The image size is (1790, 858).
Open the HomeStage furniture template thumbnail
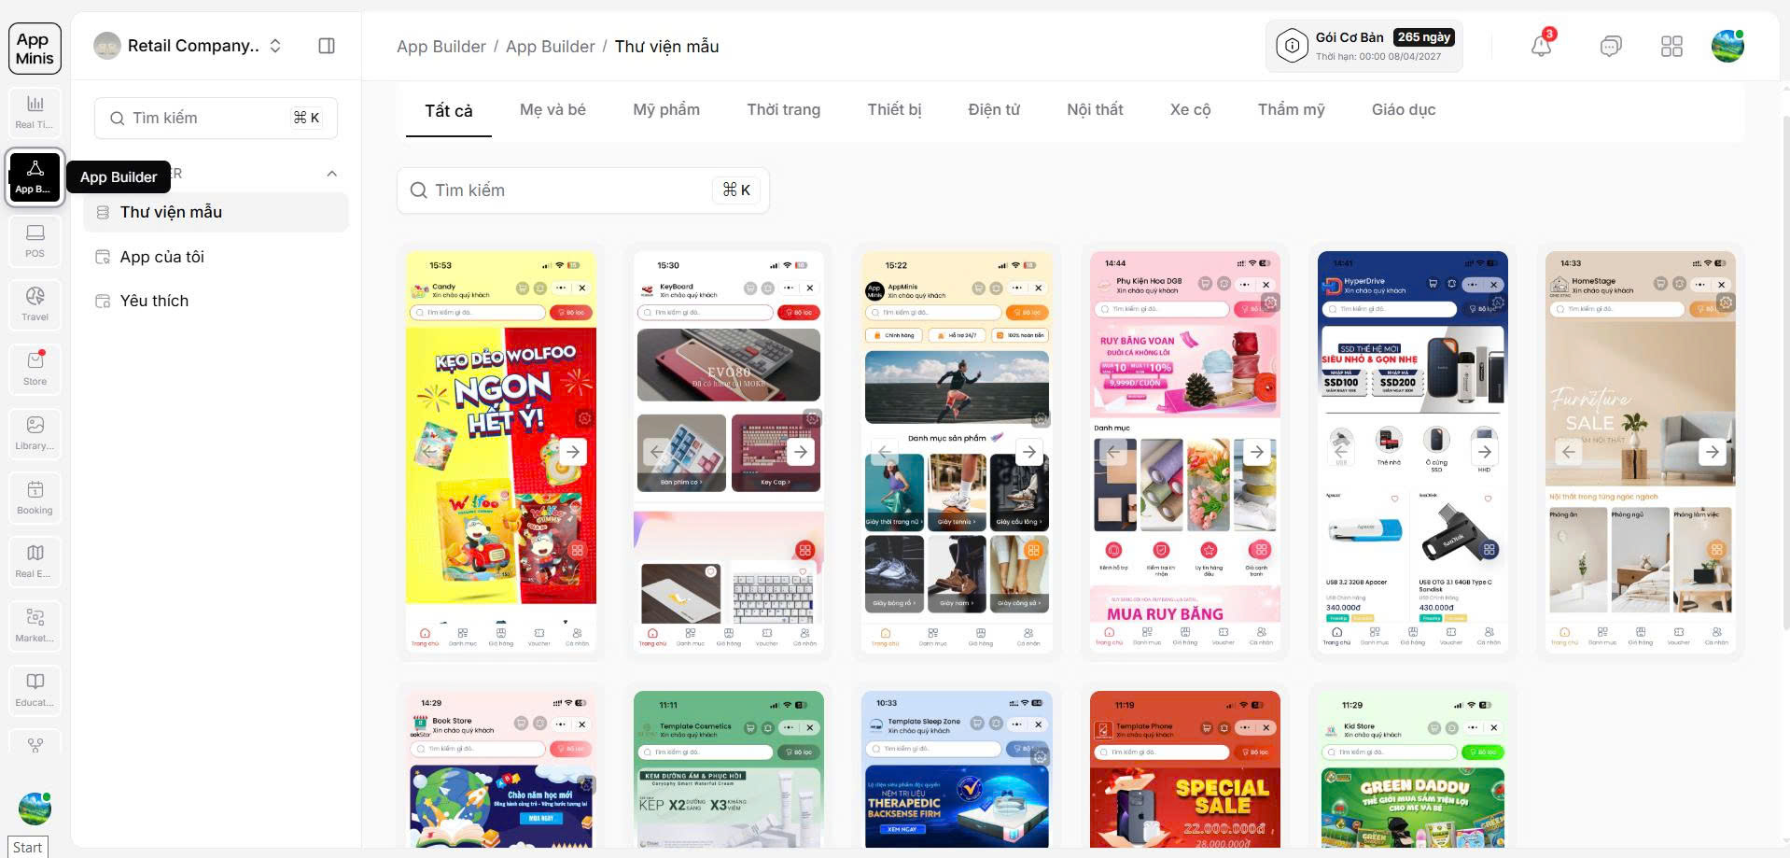pos(1641,452)
